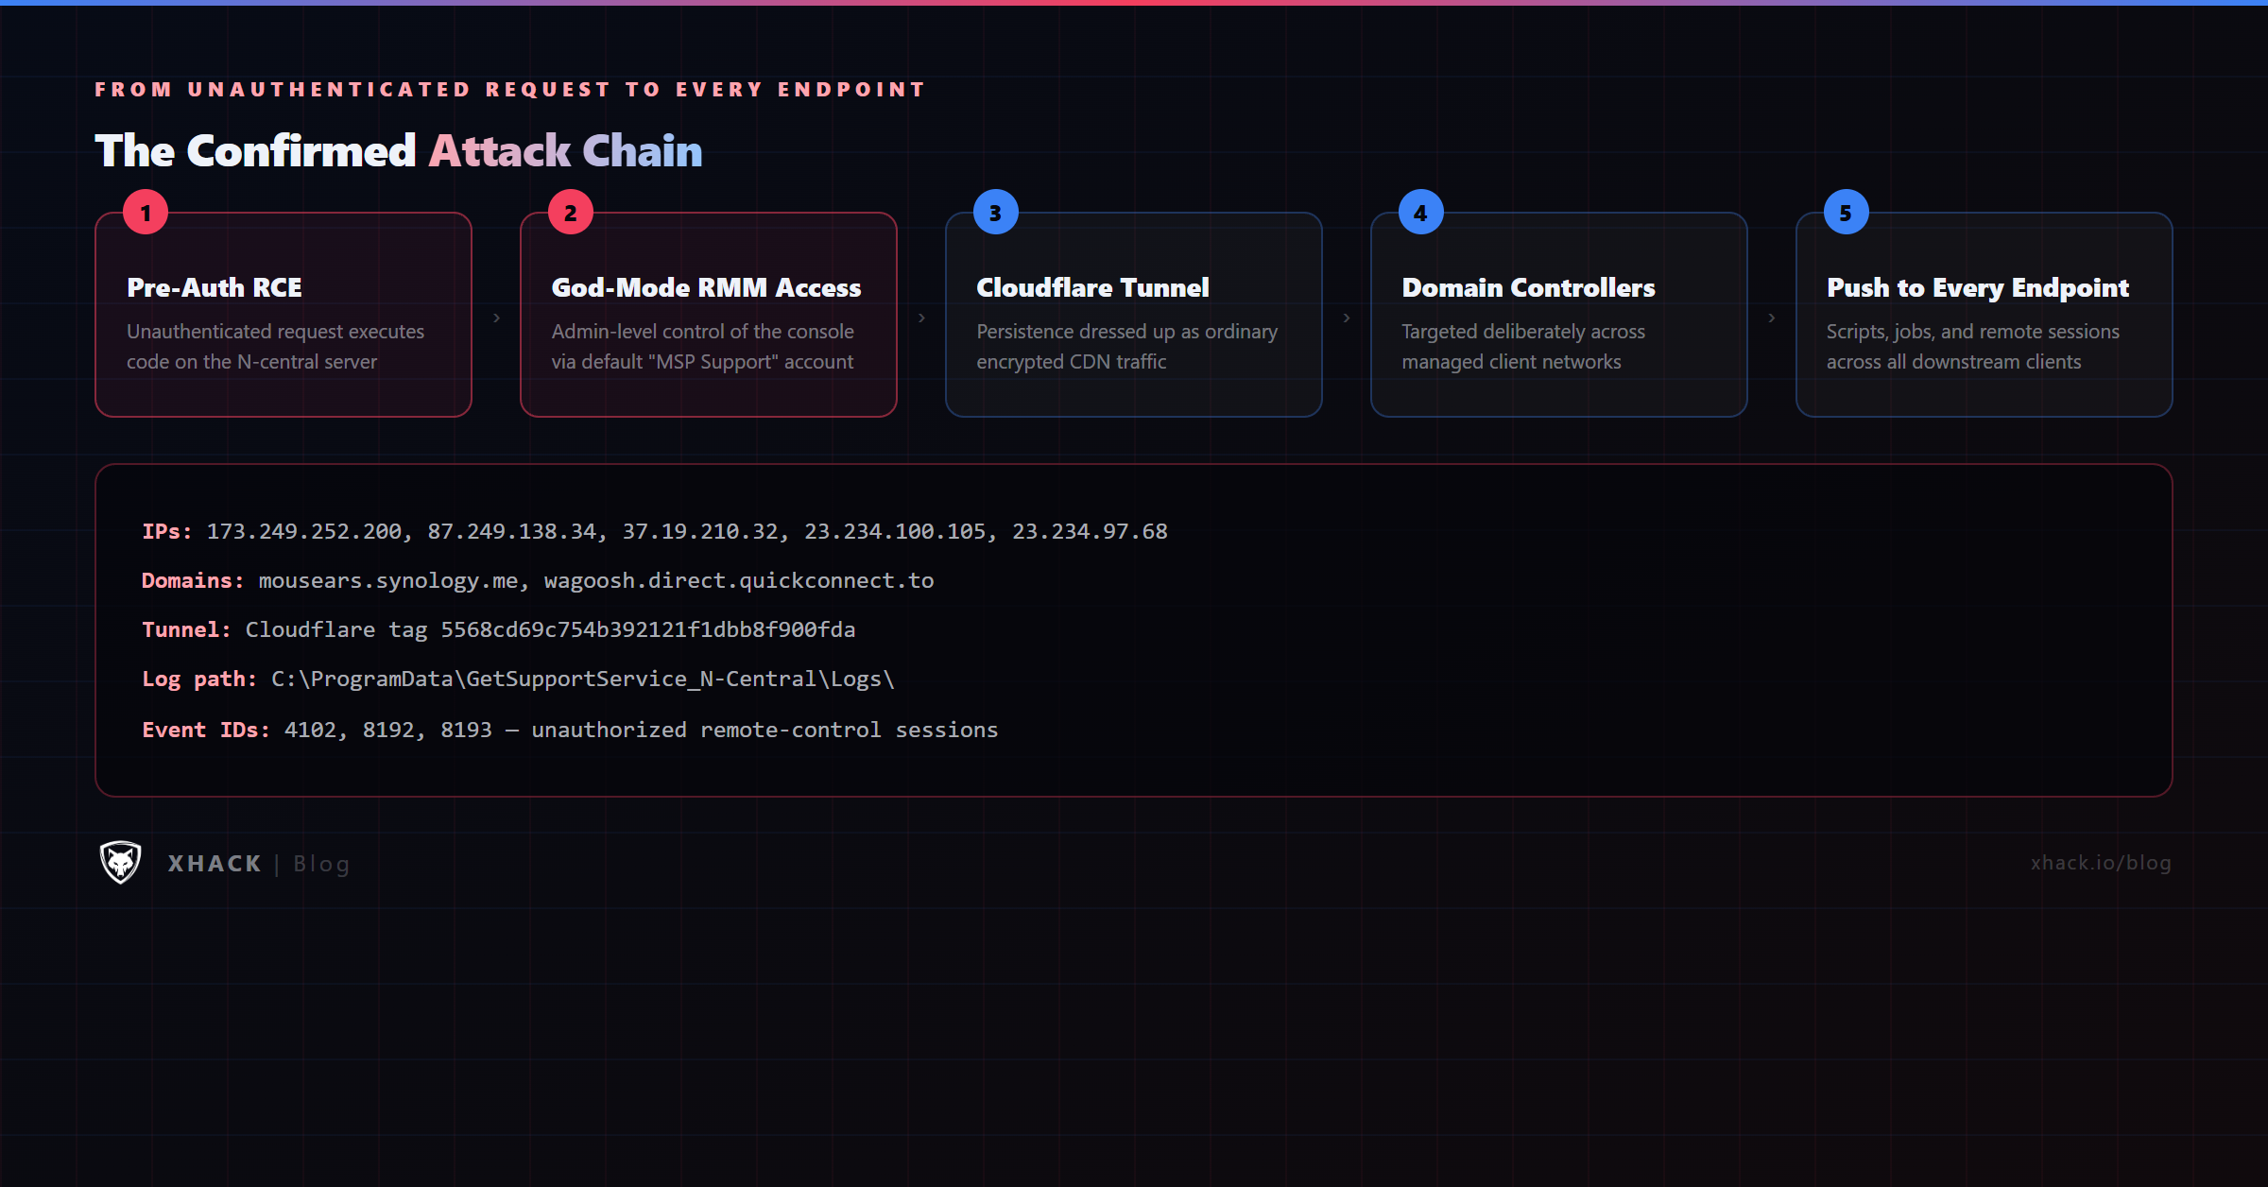The width and height of the screenshot is (2268, 1187).
Task: Select the God-Mode RMM Access title
Action: click(706, 287)
